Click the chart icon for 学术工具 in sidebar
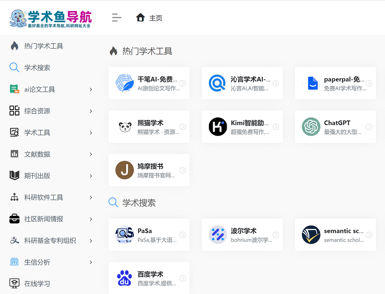This screenshot has height=294, width=385. click(14, 132)
